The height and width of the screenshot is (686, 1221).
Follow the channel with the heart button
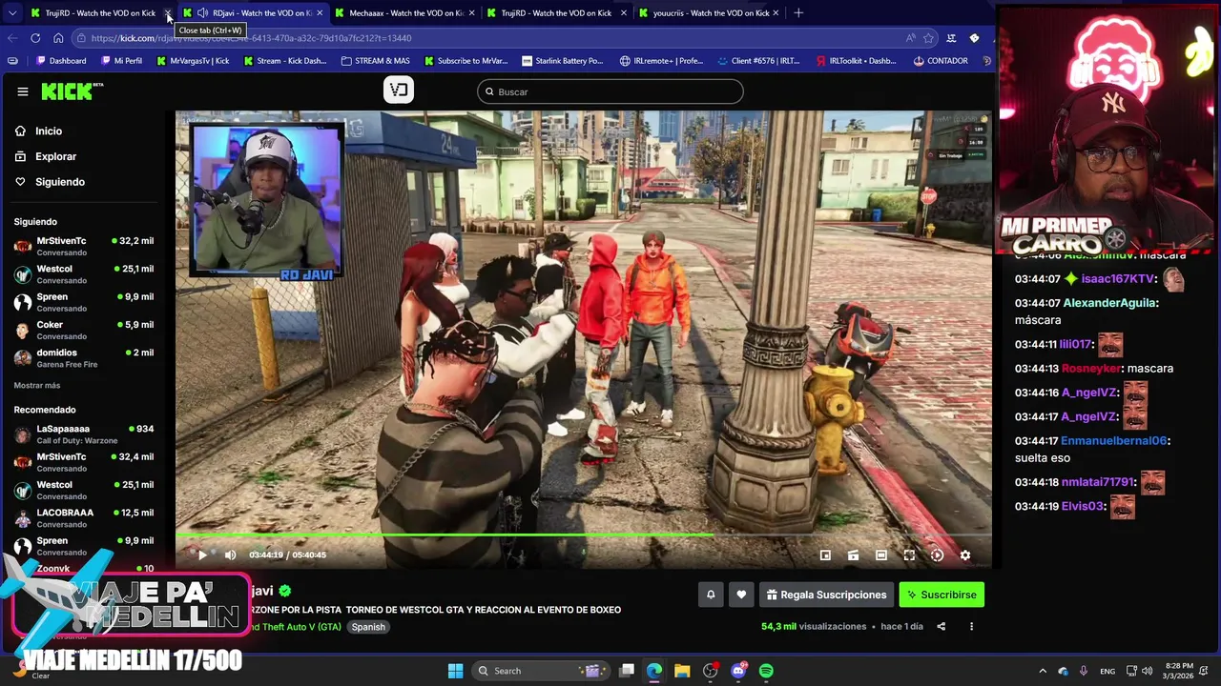click(741, 595)
